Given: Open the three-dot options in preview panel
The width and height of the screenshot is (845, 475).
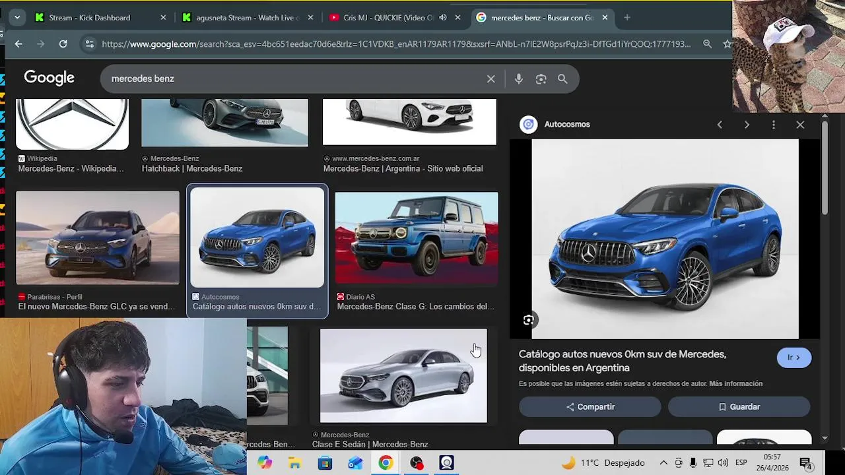Looking at the screenshot, I should pyautogui.click(x=774, y=125).
